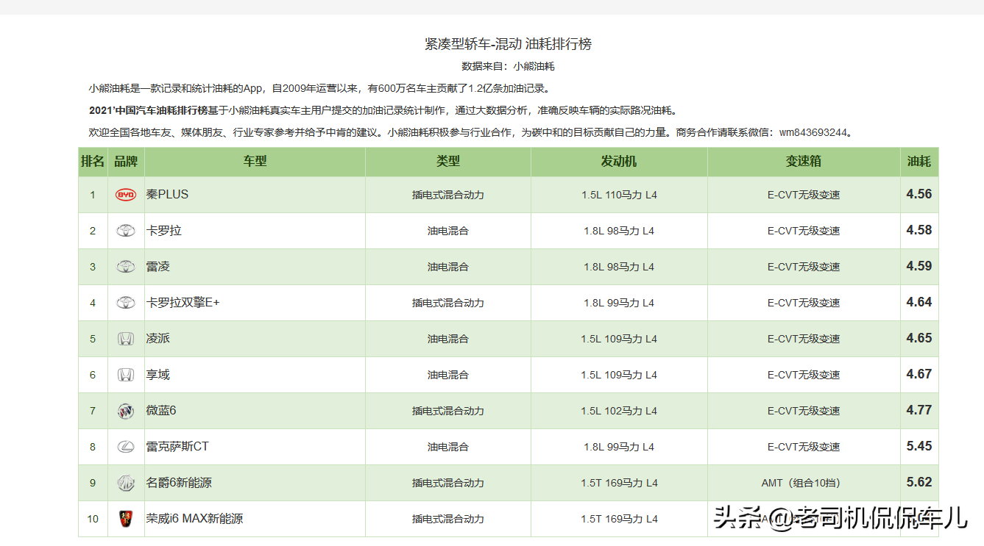Click the Buick logo beside 微蓝6
This screenshot has width=984, height=546.
pyautogui.click(x=126, y=411)
